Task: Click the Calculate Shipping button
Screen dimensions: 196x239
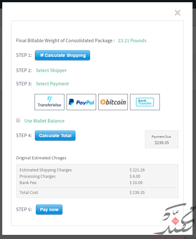Action: point(62,55)
